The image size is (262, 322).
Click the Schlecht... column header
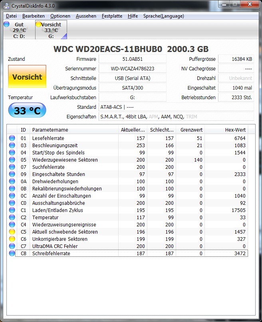click(161, 130)
